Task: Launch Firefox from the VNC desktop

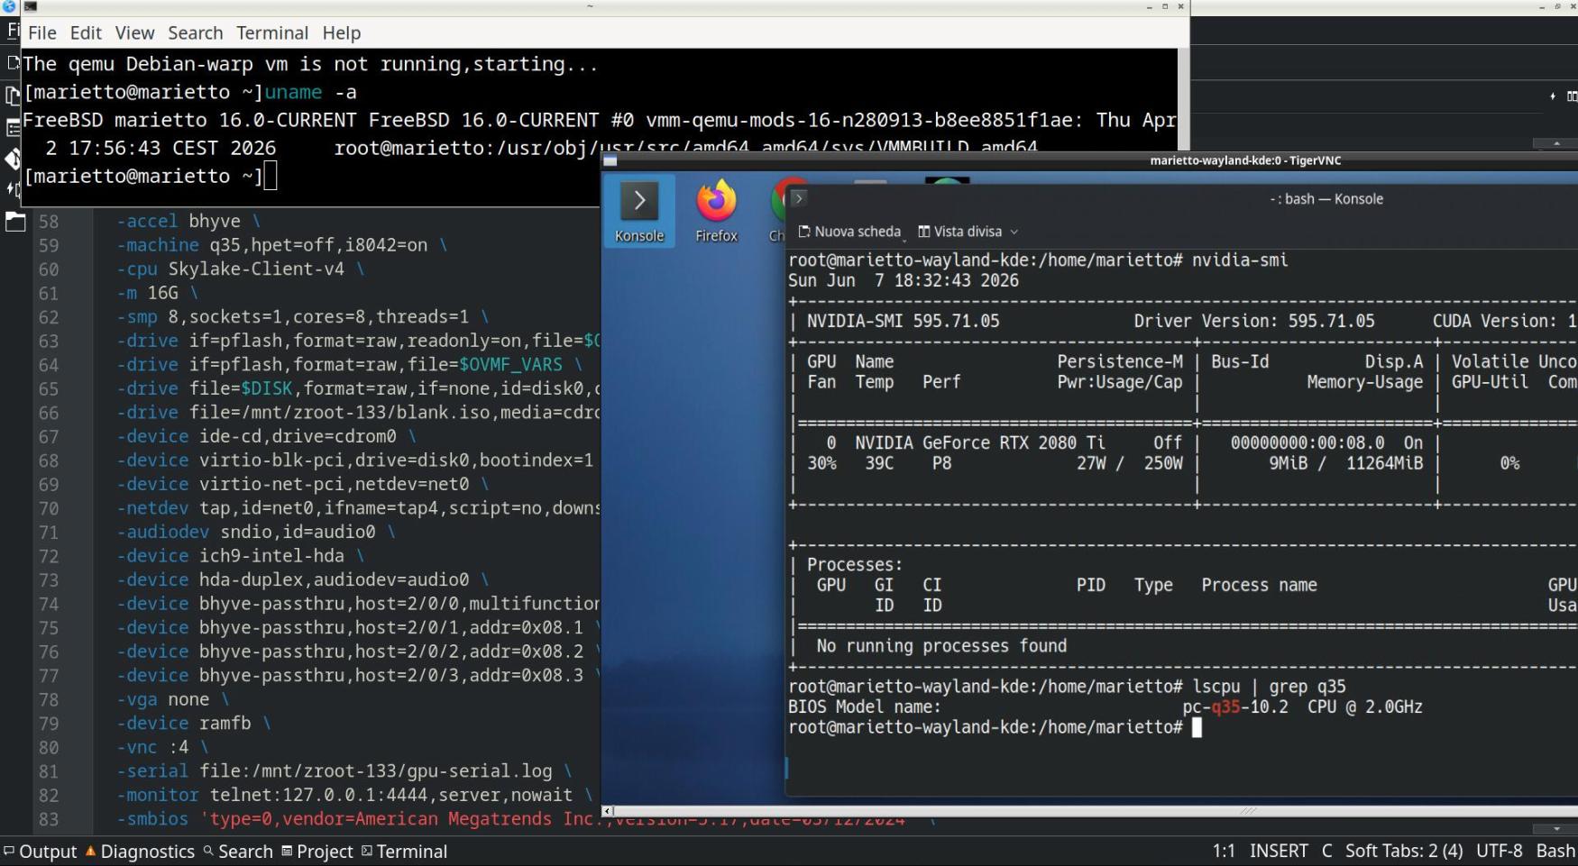Action: click(716, 212)
